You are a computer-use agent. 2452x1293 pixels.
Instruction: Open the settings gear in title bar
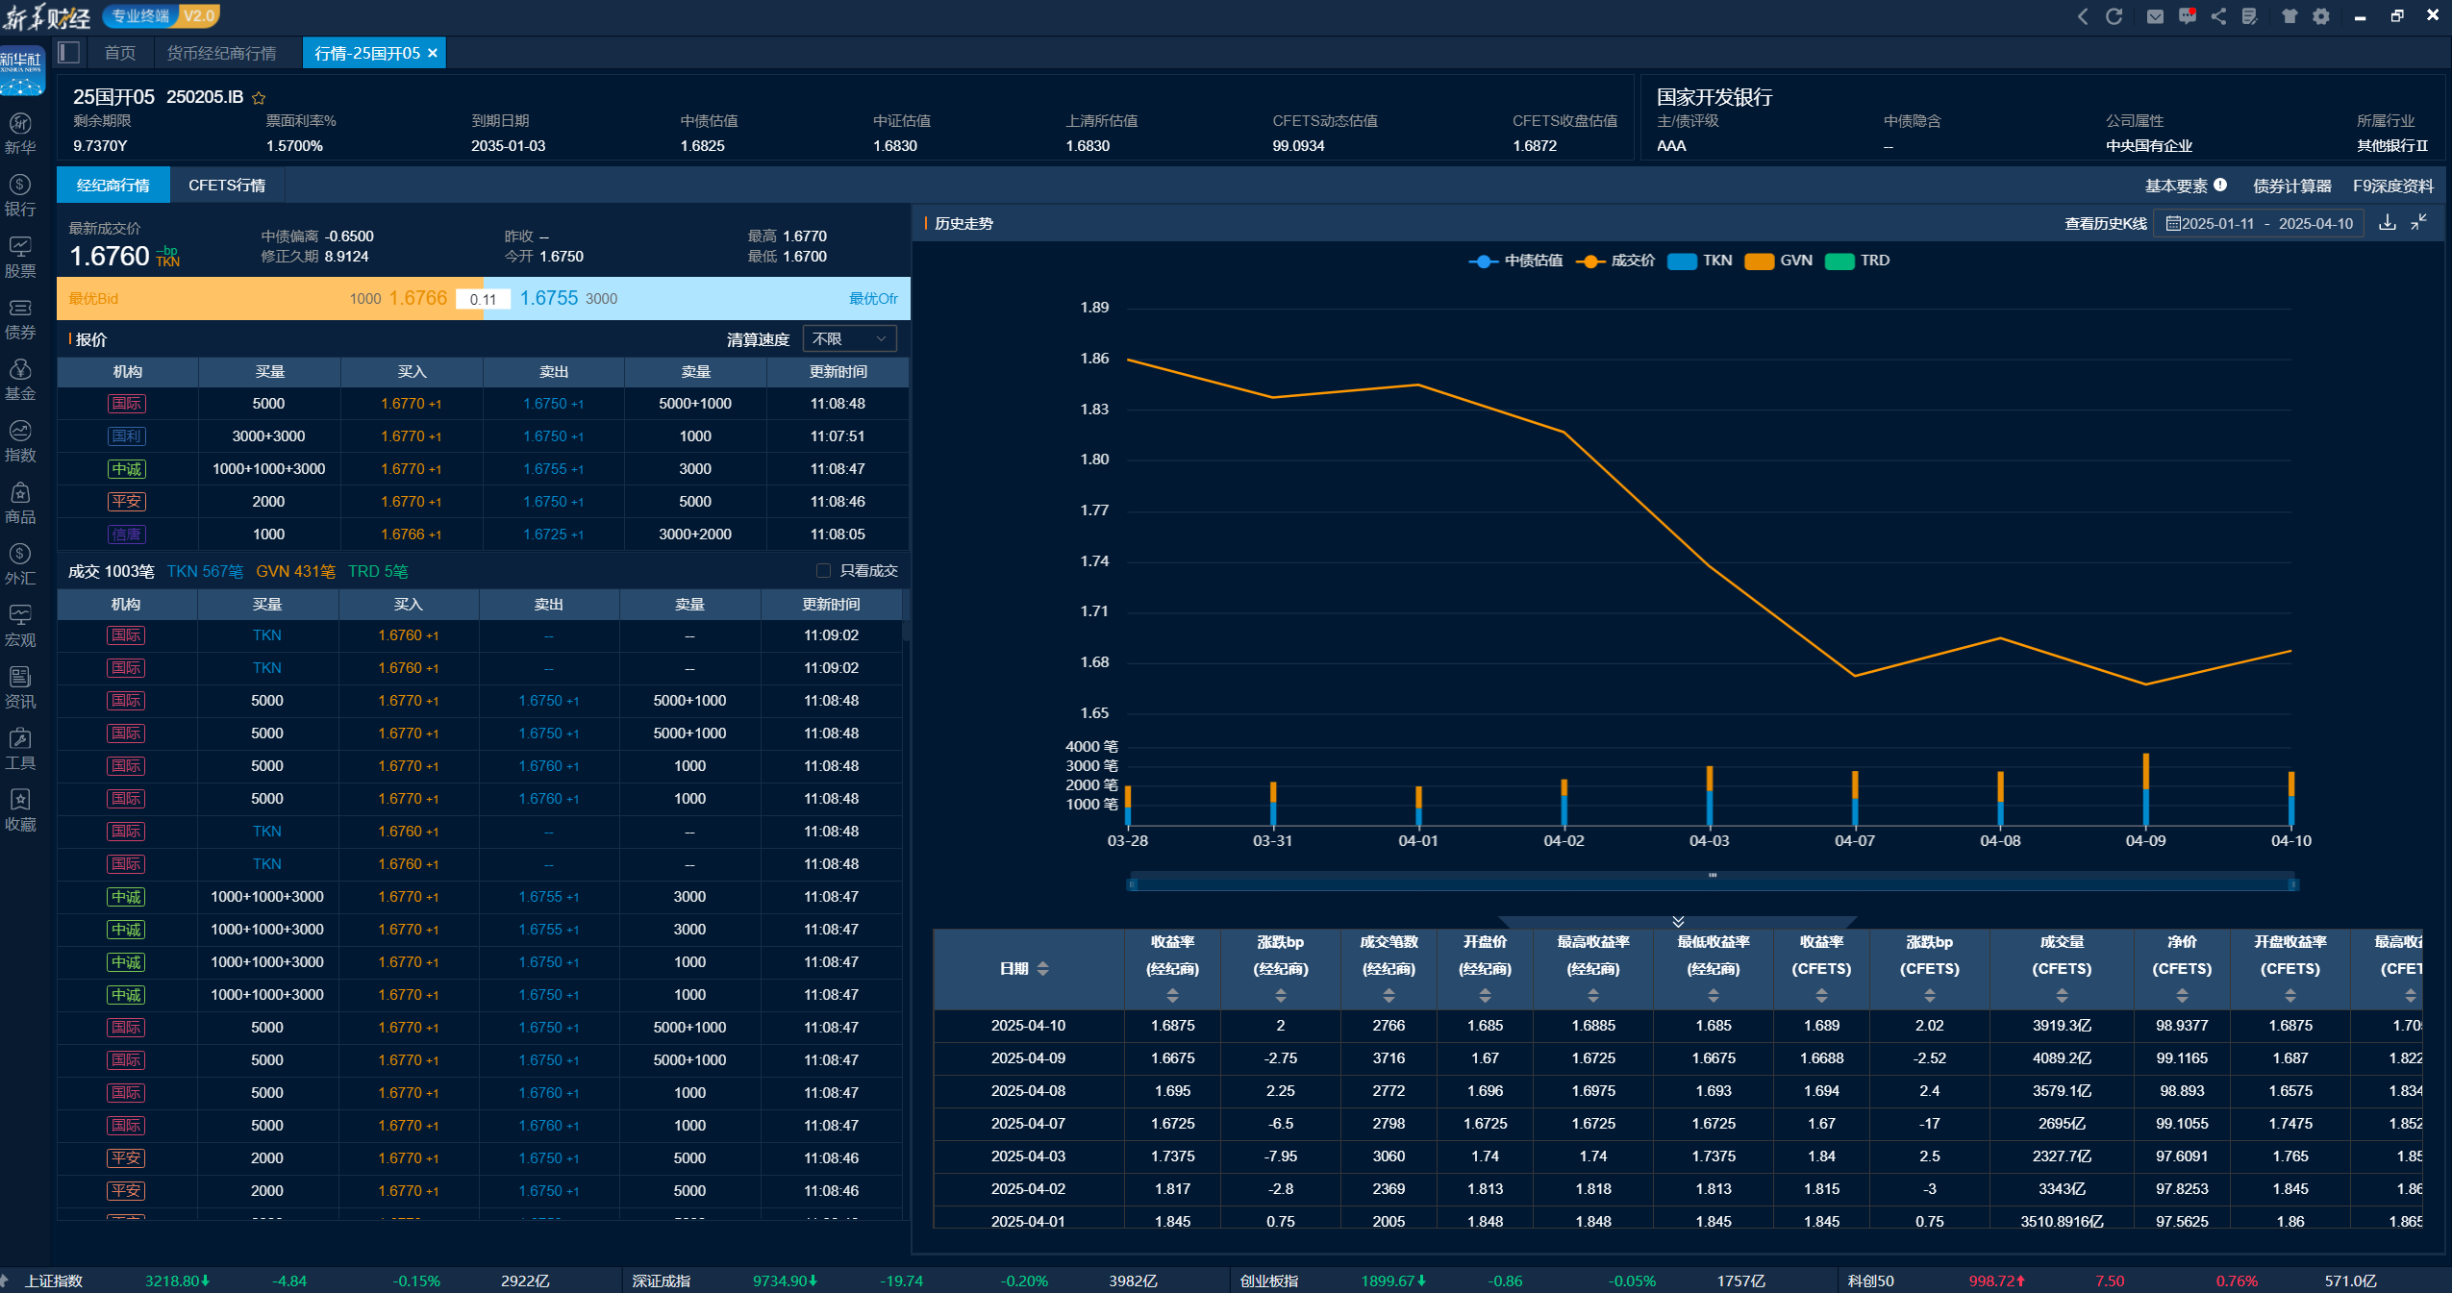(2321, 16)
